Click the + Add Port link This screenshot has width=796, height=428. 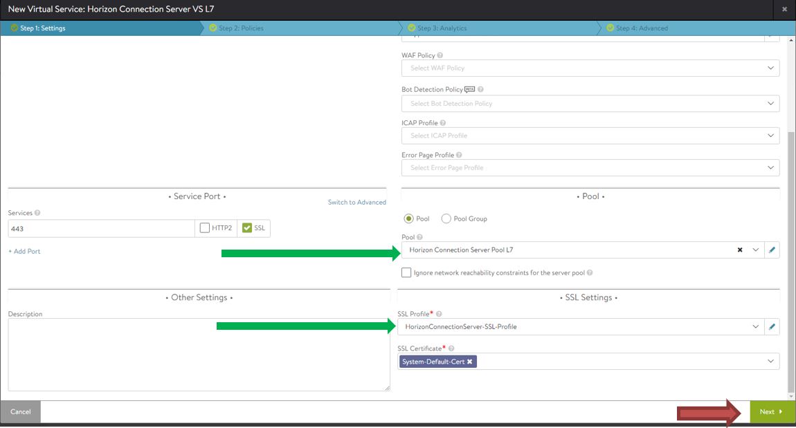24,251
